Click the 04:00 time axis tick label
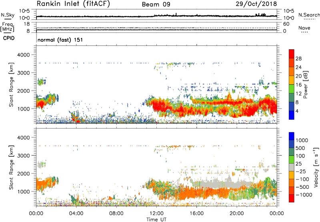Image resolution: width=320 pixels, height=222 pixels. tap(76, 214)
